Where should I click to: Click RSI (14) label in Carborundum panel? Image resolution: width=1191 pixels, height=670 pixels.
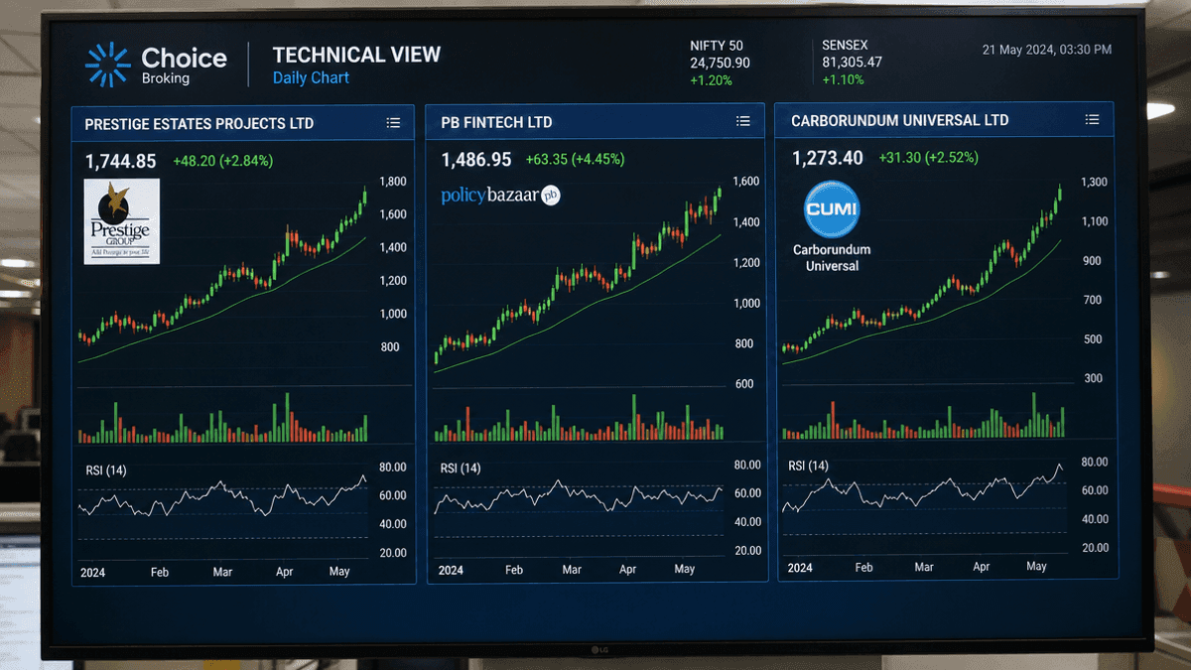[x=808, y=467]
